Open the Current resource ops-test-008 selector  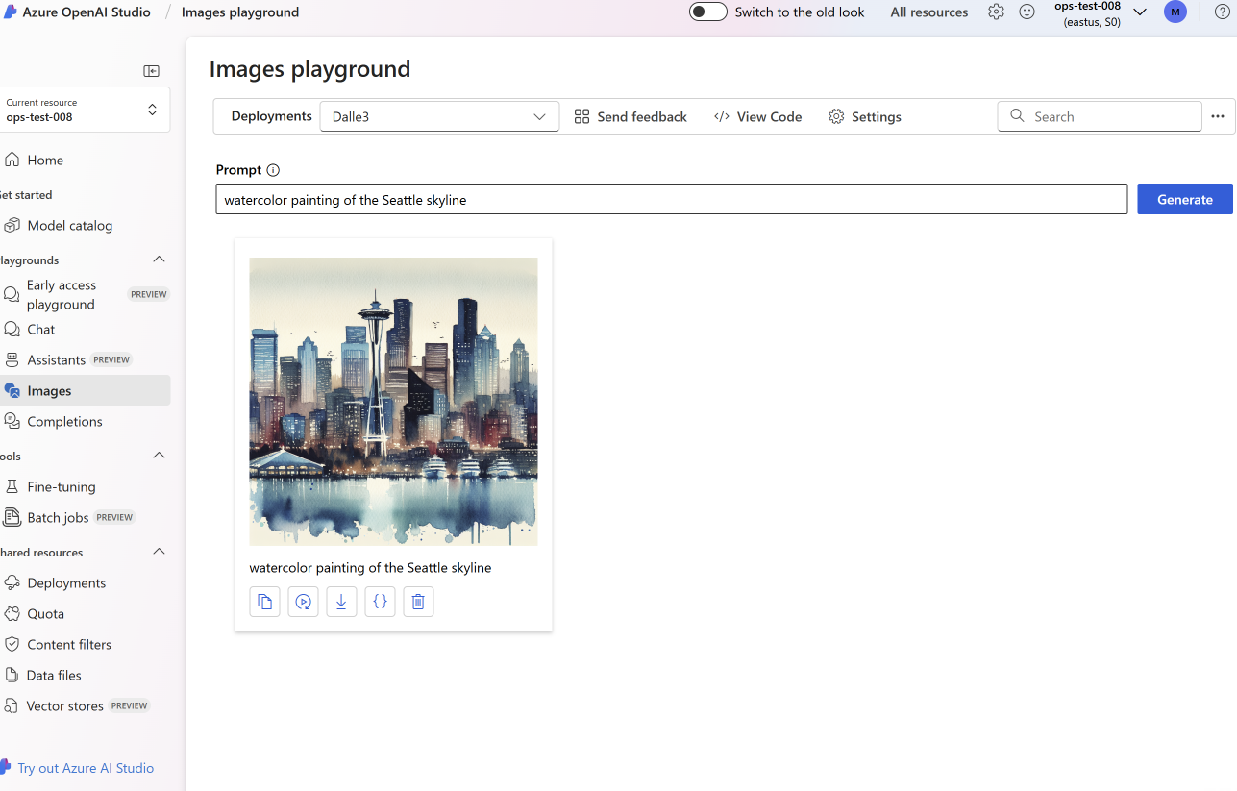85,110
